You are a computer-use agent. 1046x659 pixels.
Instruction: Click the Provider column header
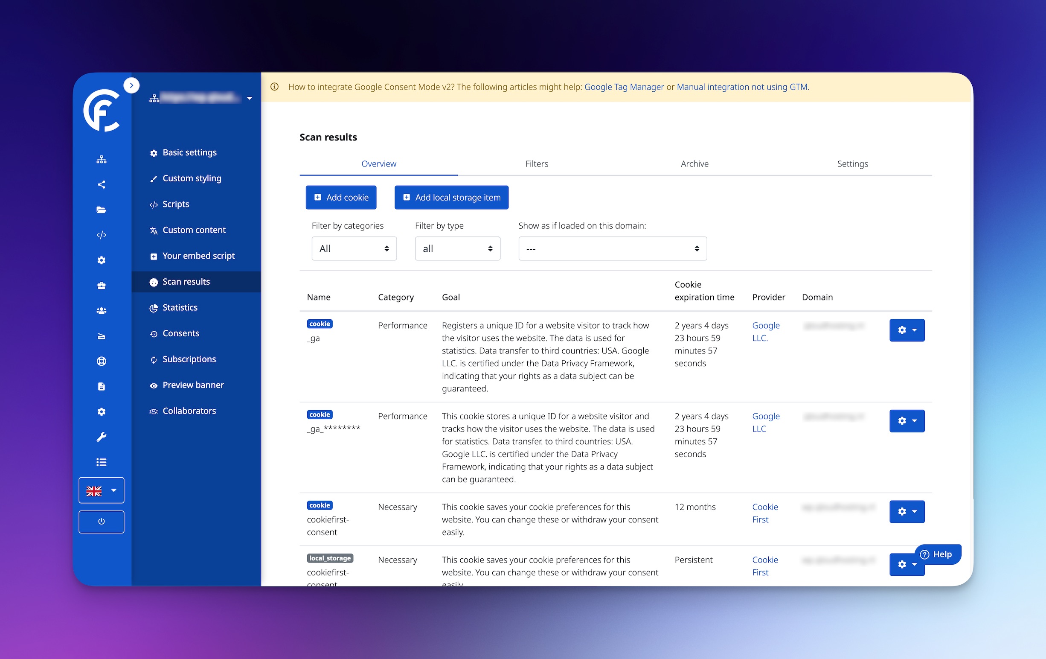tap(768, 297)
